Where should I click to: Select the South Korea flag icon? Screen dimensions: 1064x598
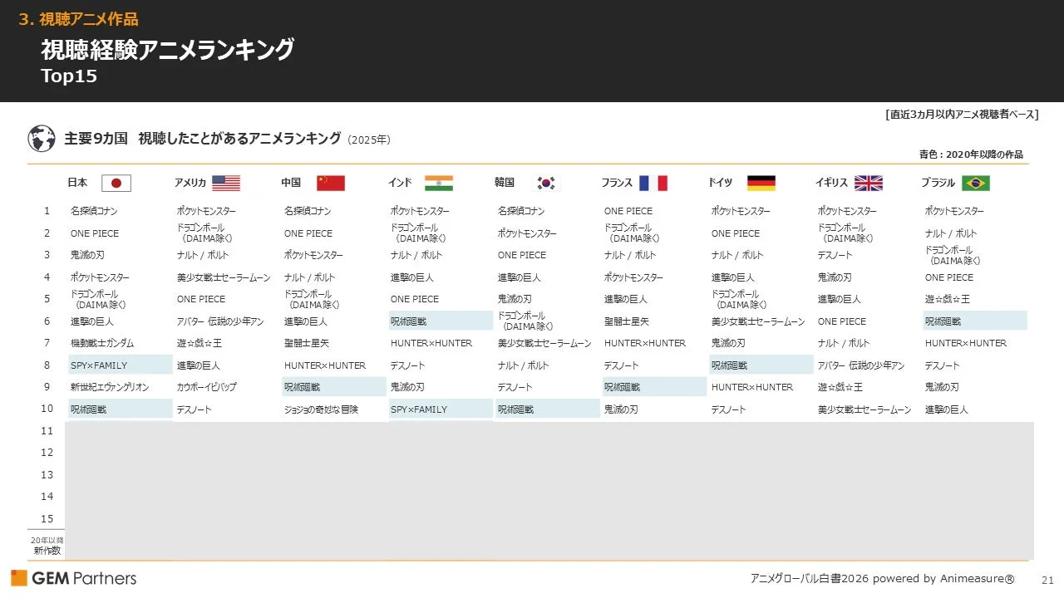coord(545,183)
